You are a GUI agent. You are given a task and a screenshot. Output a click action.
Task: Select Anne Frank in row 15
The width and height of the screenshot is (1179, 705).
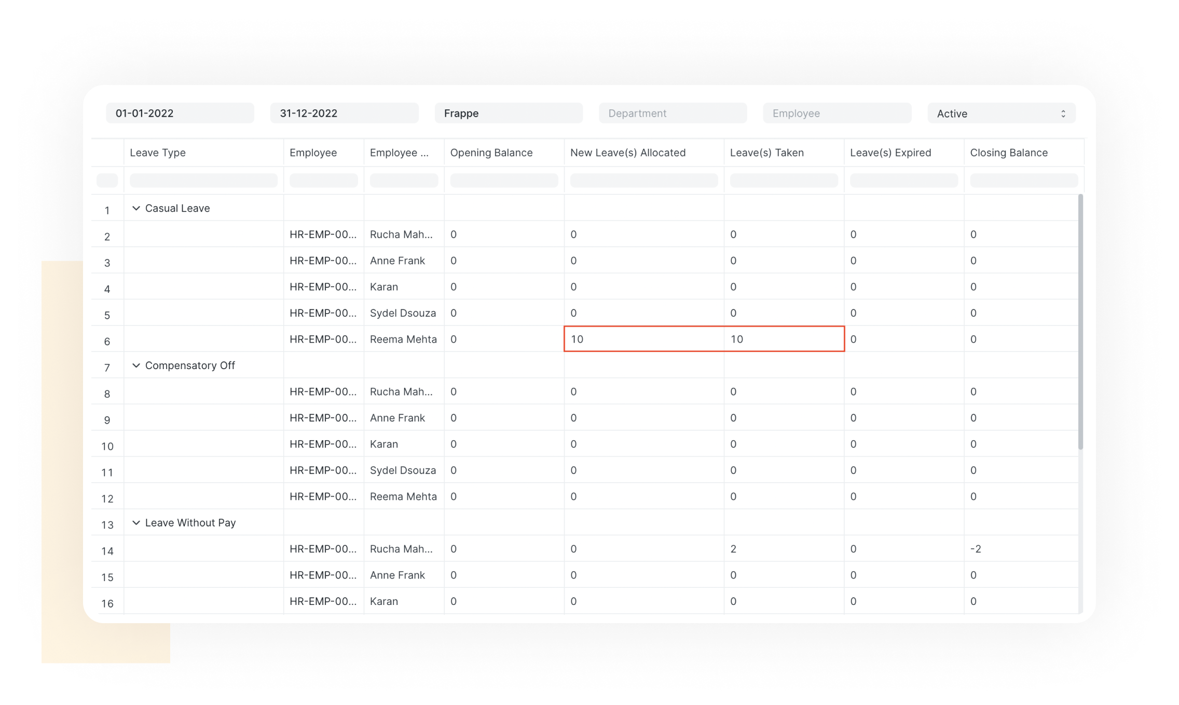(x=404, y=575)
